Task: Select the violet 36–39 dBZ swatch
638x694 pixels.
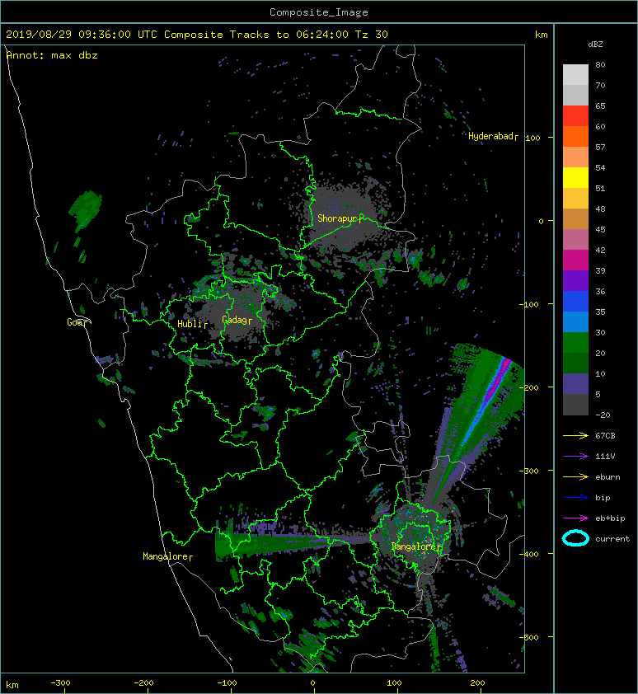Action: pos(575,280)
